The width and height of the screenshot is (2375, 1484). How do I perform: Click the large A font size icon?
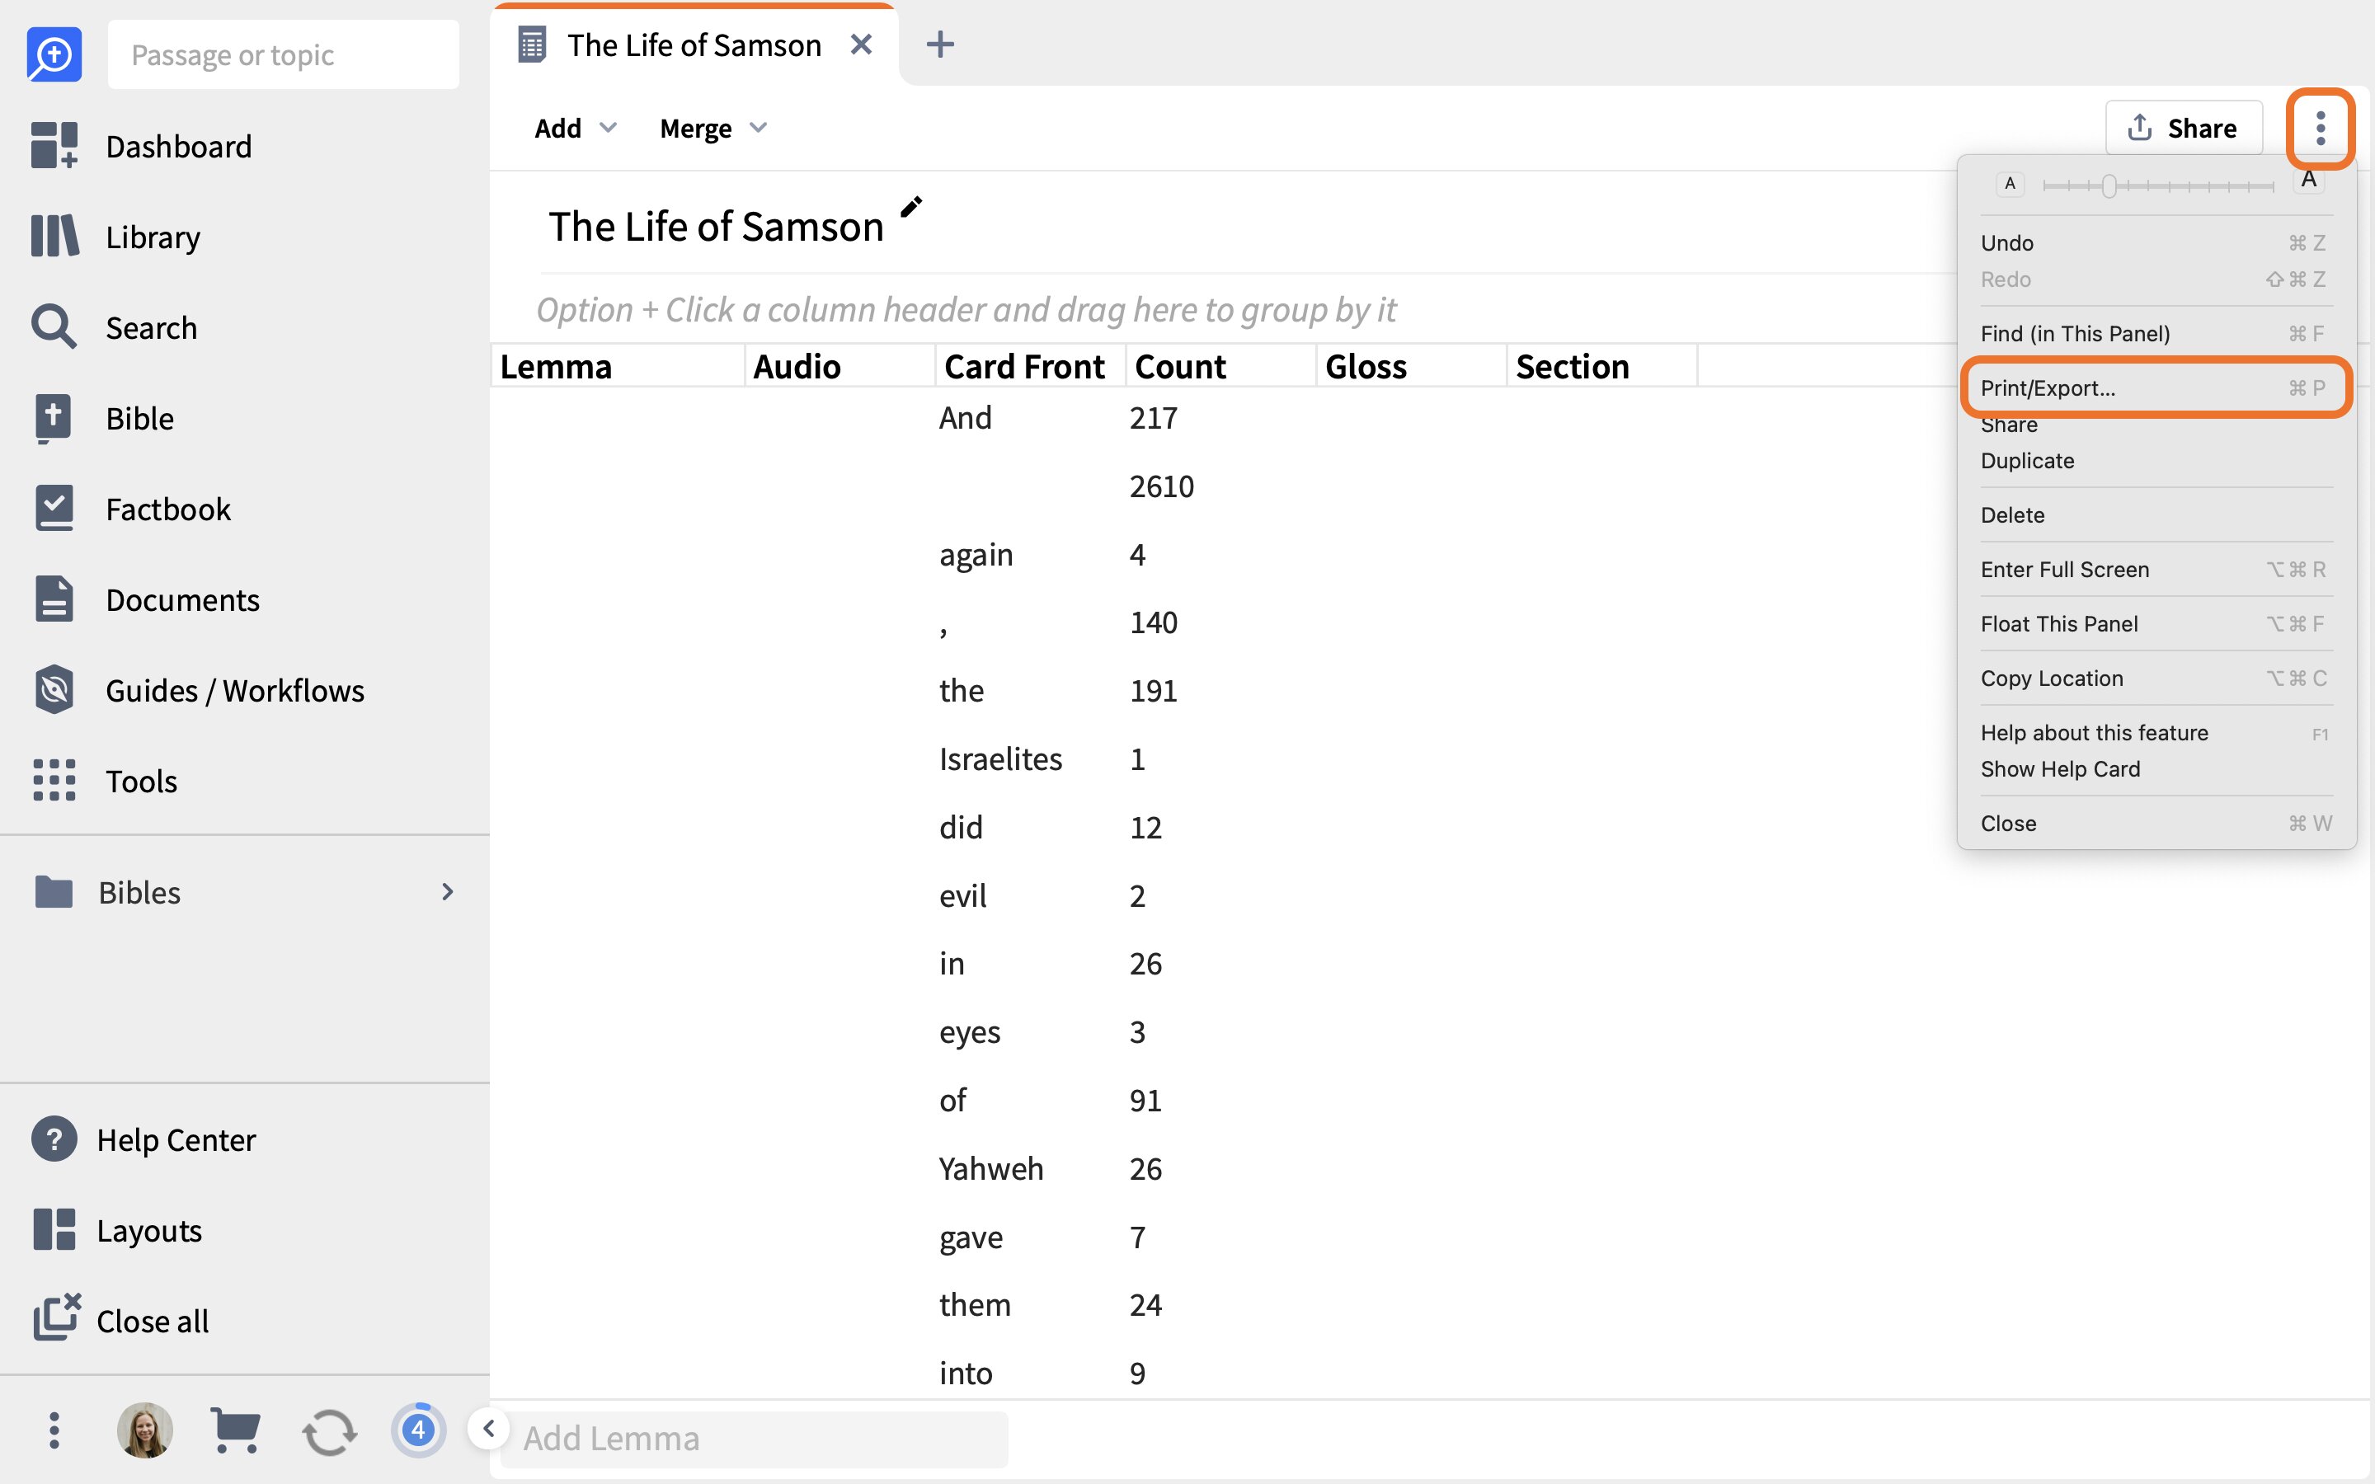click(x=2308, y=181)
